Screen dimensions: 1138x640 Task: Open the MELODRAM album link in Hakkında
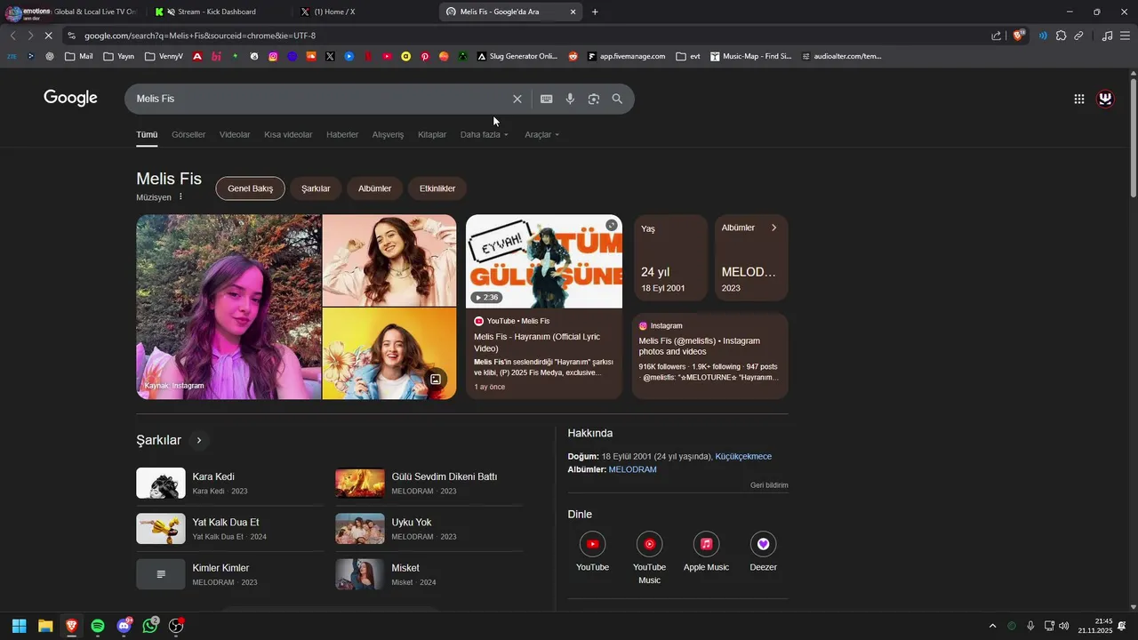click(633, 469)
